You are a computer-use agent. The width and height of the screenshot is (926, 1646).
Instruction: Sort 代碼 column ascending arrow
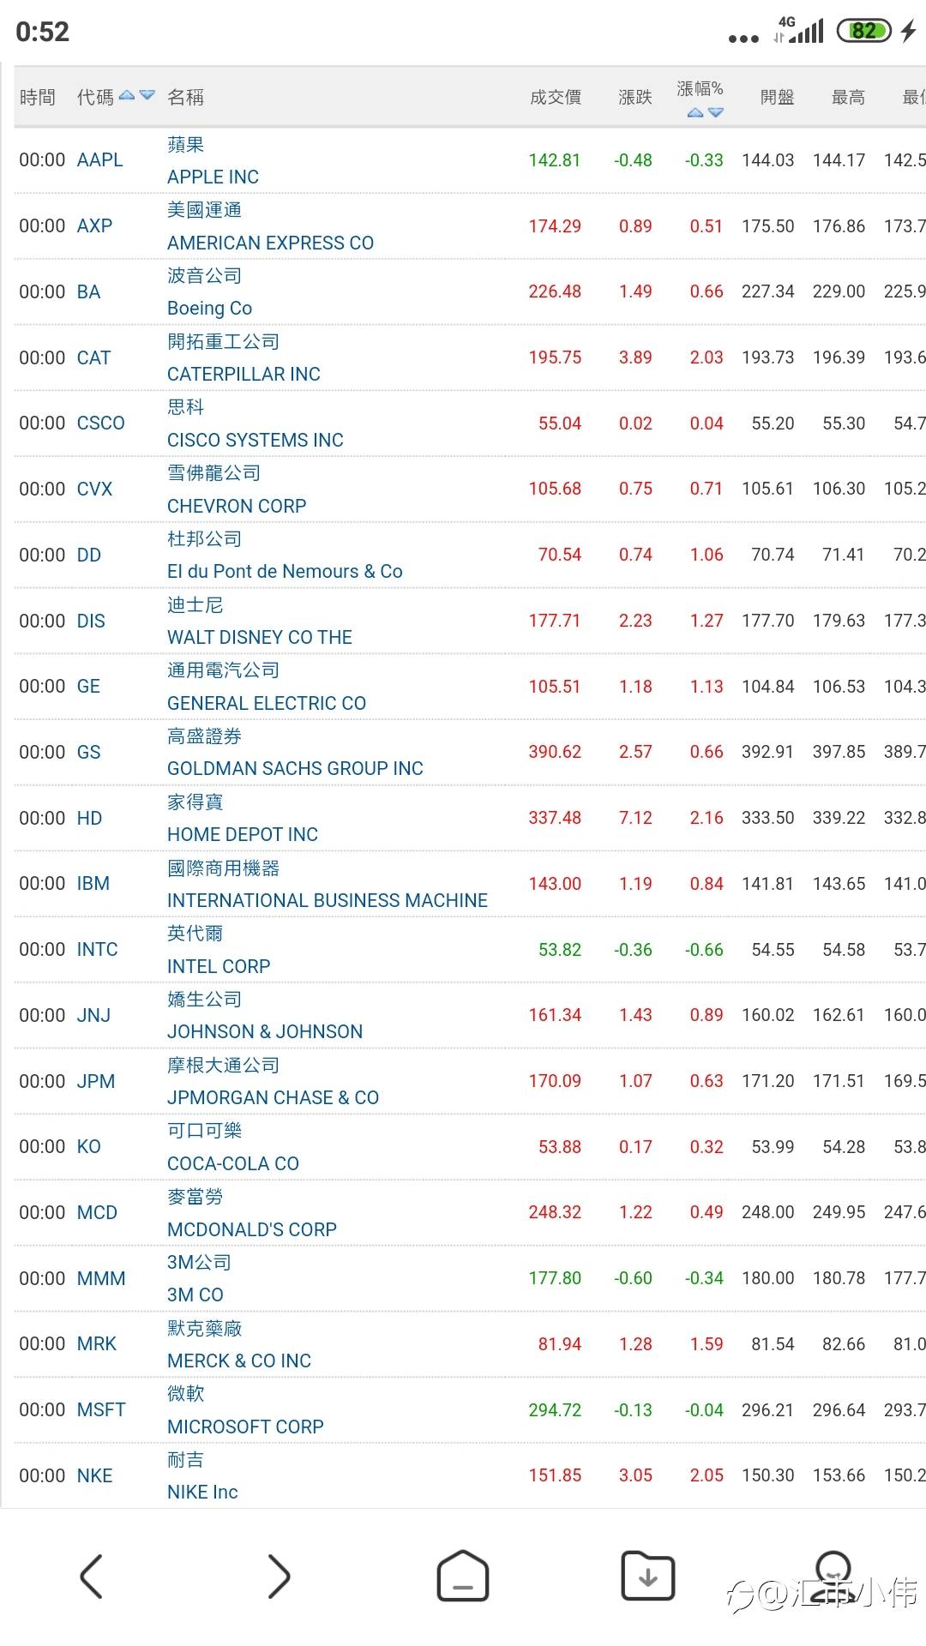click(127, 95)
